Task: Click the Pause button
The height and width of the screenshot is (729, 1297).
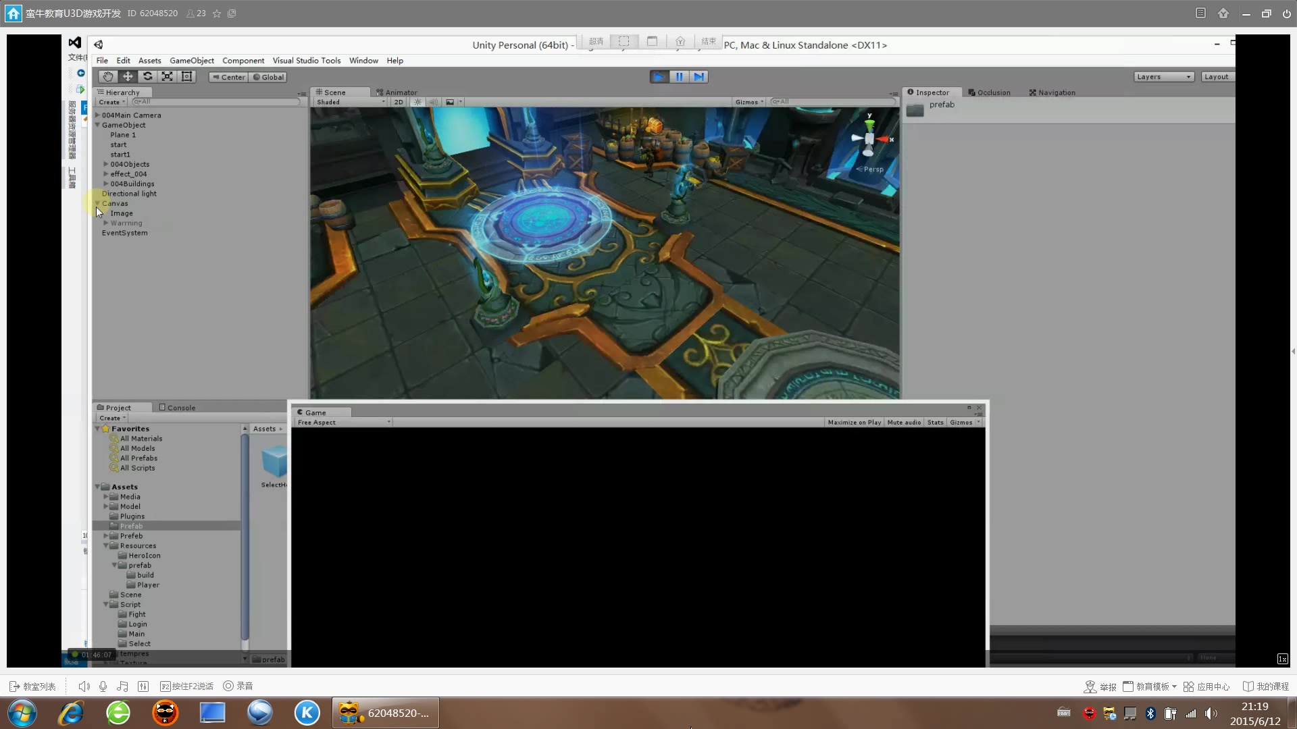Action: 679,77
